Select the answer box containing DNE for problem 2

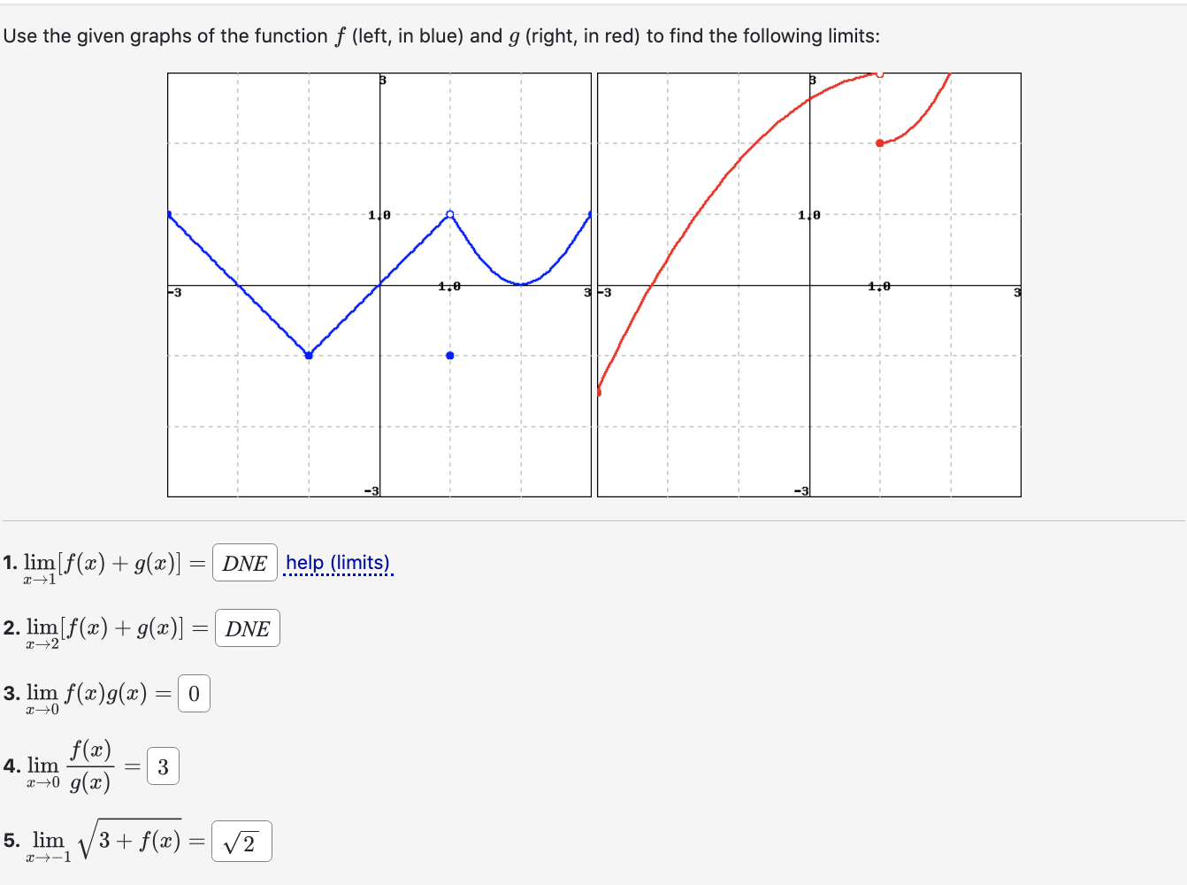coord(247,628)
